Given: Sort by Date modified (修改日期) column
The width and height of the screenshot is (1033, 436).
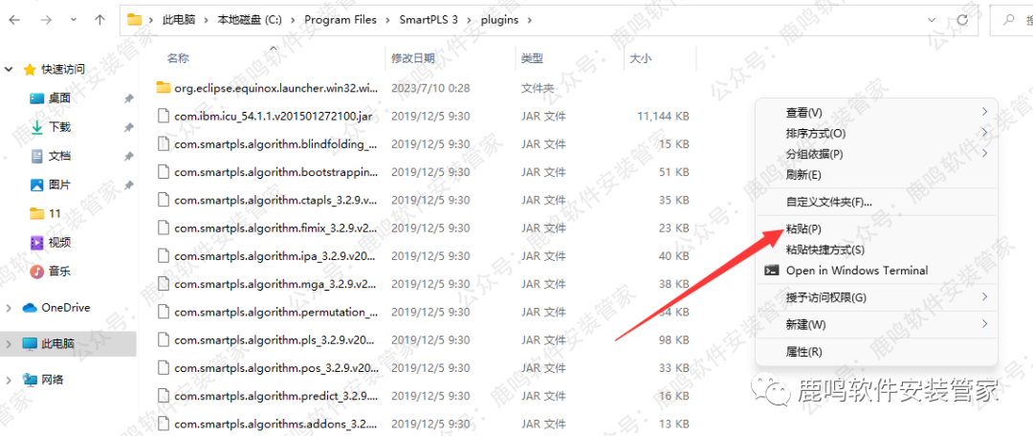Looking at the screenshot, I should (x=413, y=58).
